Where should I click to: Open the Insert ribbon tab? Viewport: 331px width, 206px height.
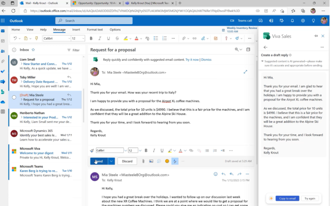76,29
